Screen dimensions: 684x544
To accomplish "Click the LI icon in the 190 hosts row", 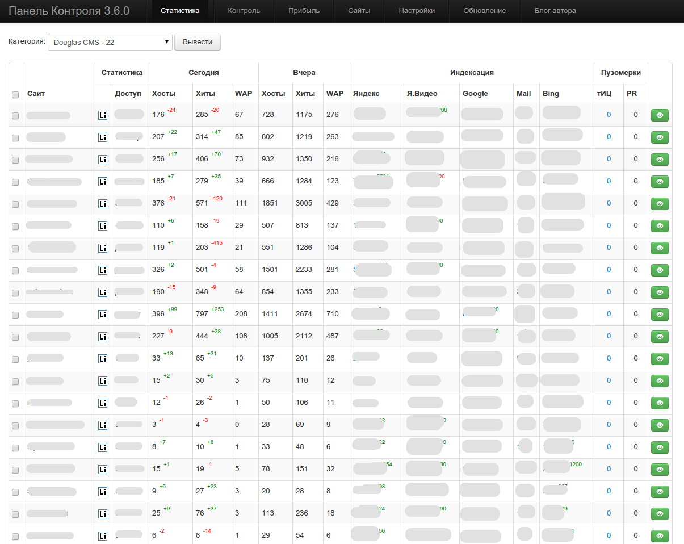I will point(103,292).
